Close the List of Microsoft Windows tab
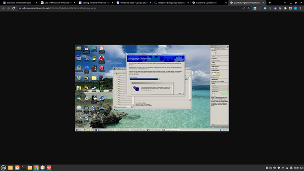Screen dimensions: 304x171 [75, 3]
